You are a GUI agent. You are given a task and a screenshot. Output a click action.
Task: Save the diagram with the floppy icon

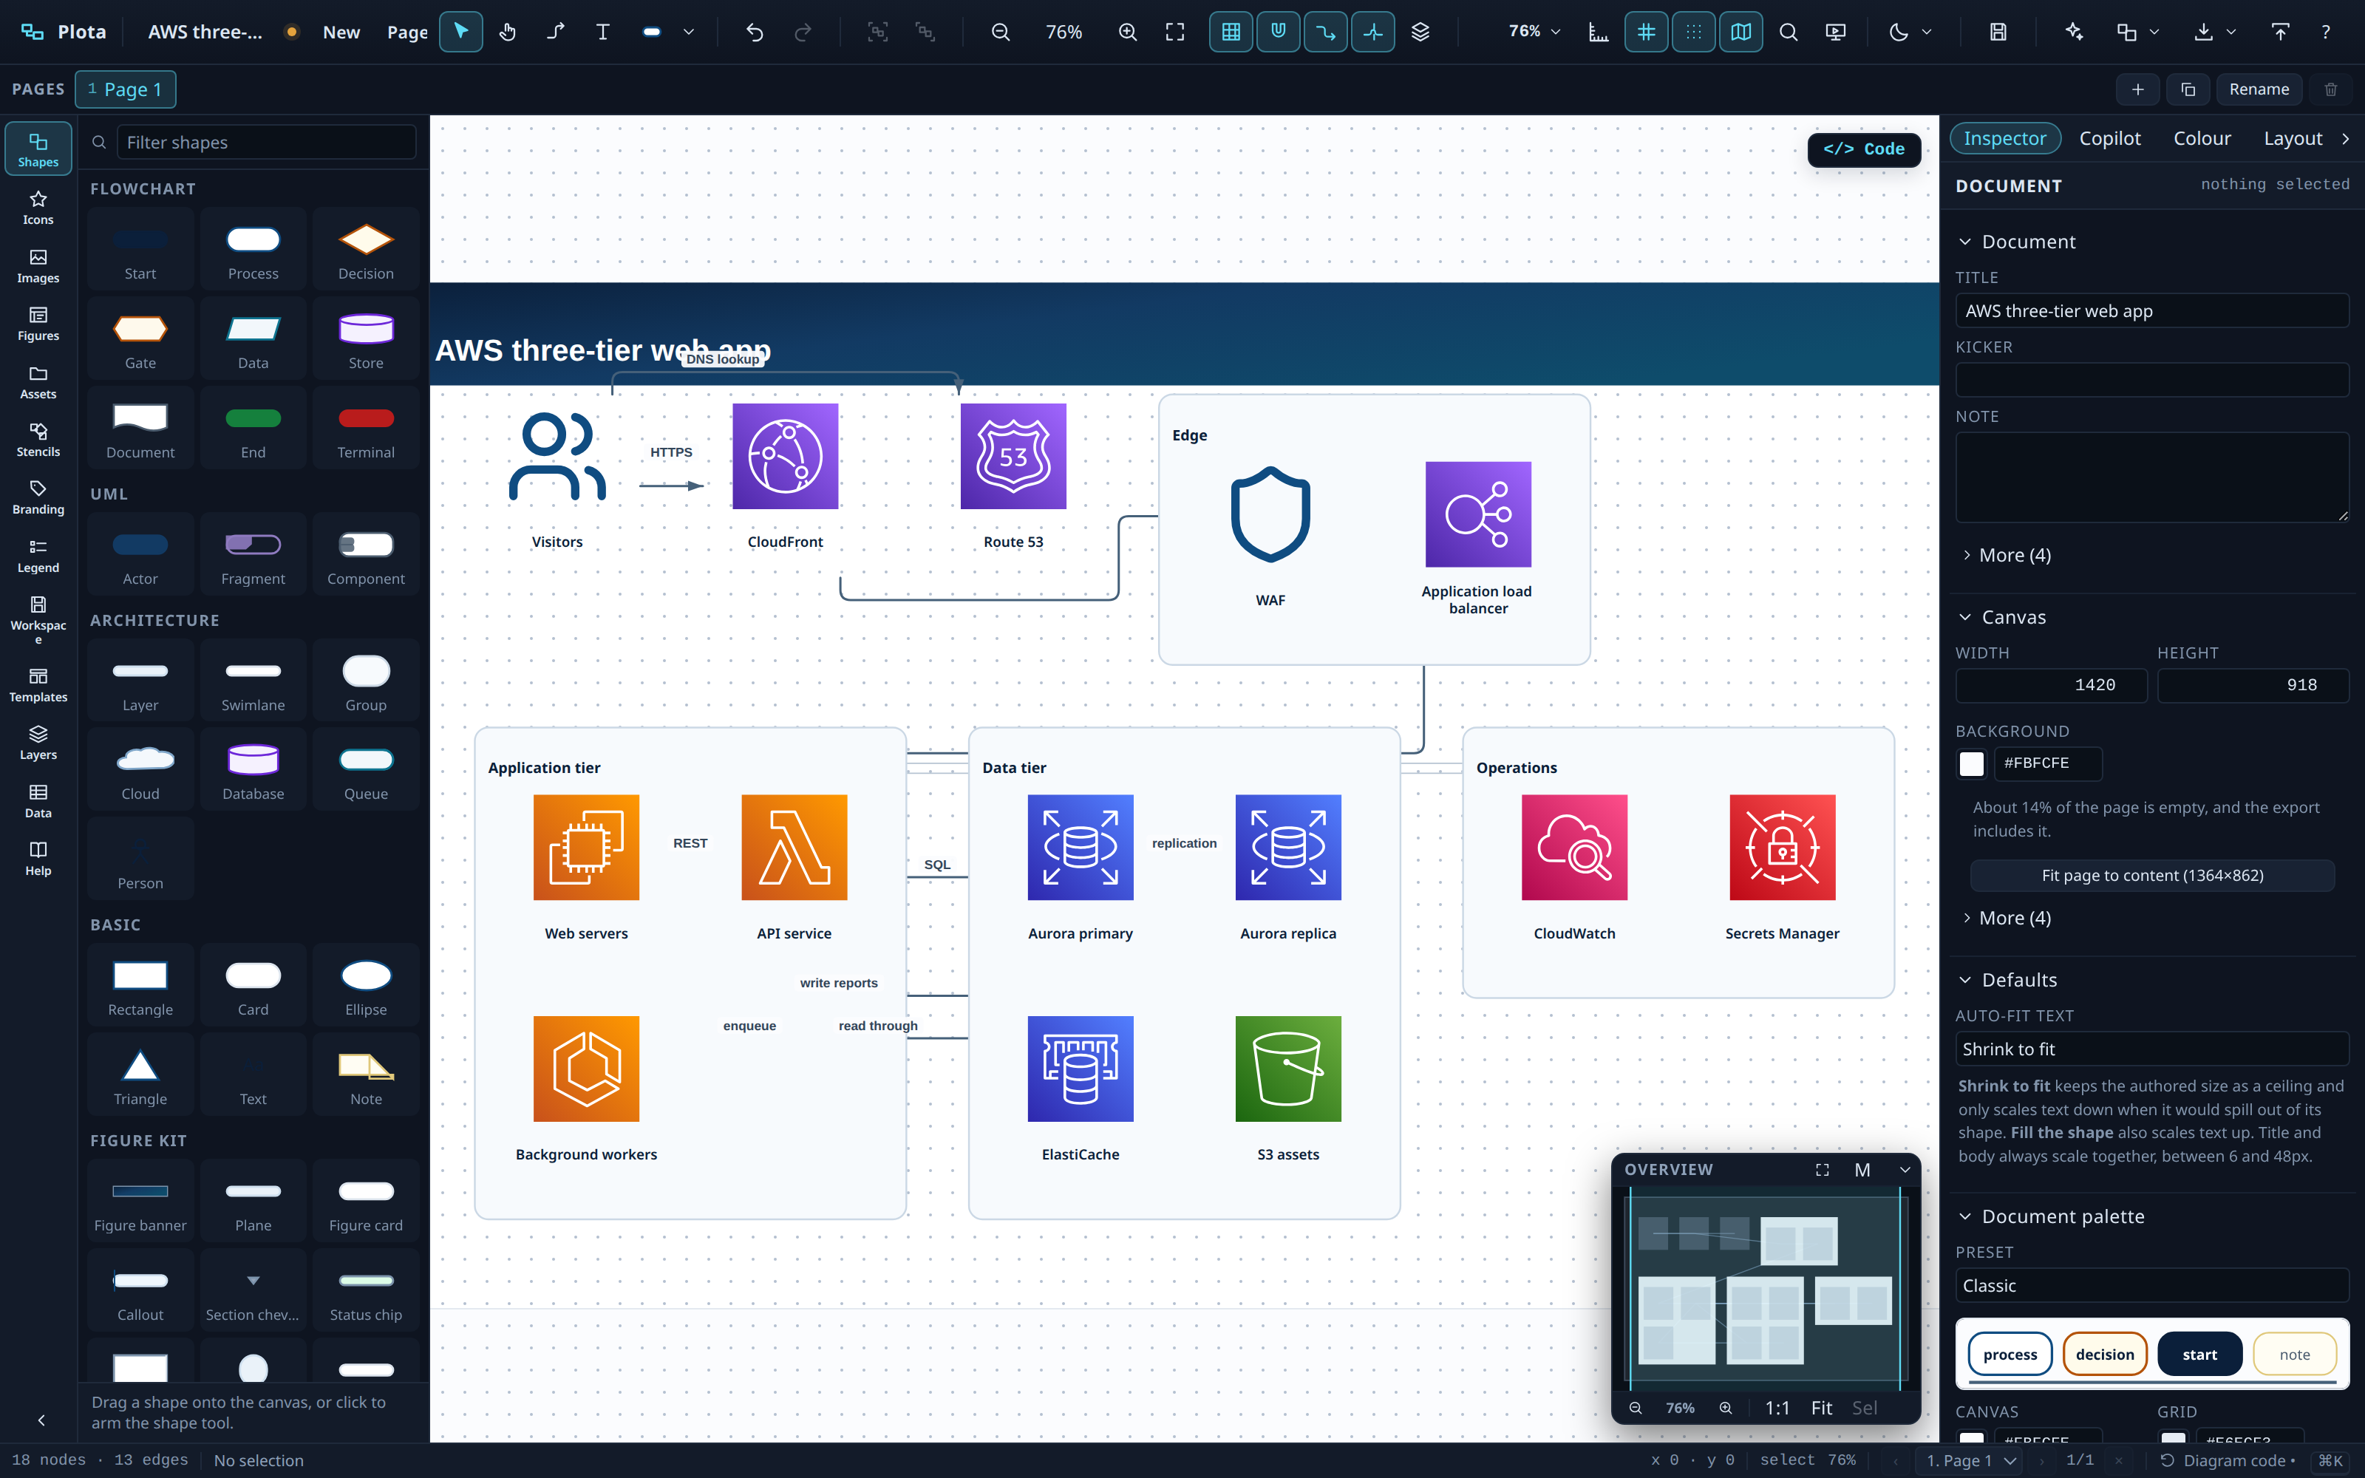click(x=1998, y=33)
